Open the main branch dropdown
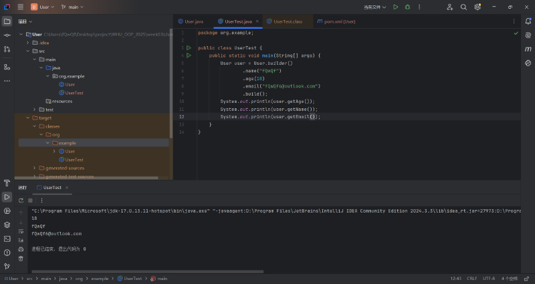 72,7
